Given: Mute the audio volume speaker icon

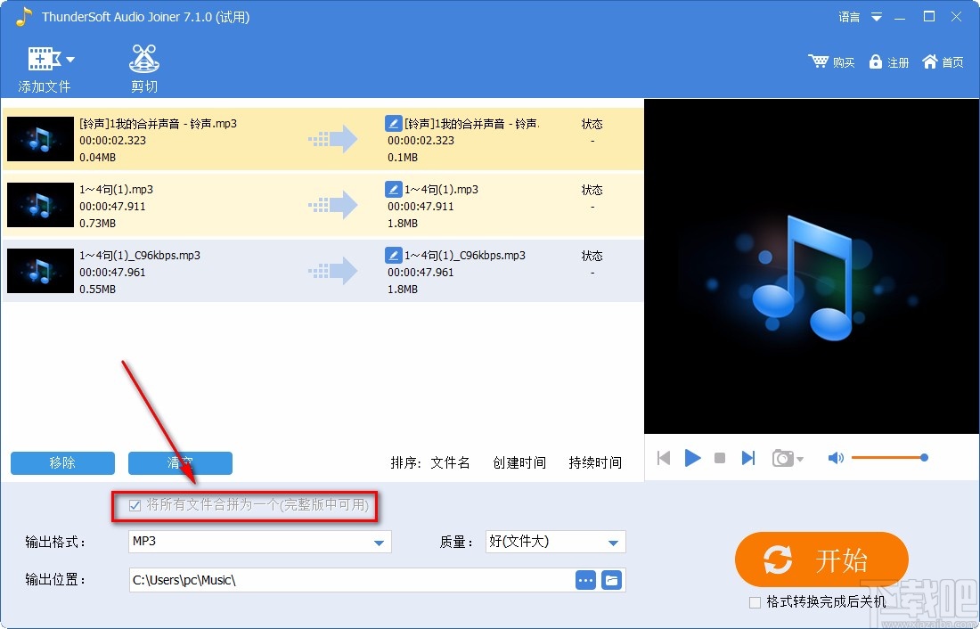Looking at the screenshot, I should [836, 457].
